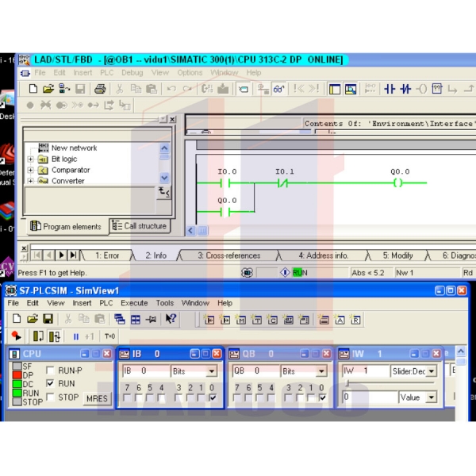Insert normally open contact icon
Screen dimensions: 476x476
pyautogui.click(x=390, y=89)
